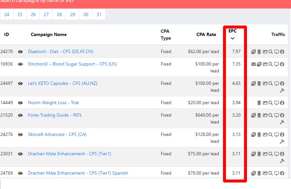Click EPC value 4.65

point(236,83)
